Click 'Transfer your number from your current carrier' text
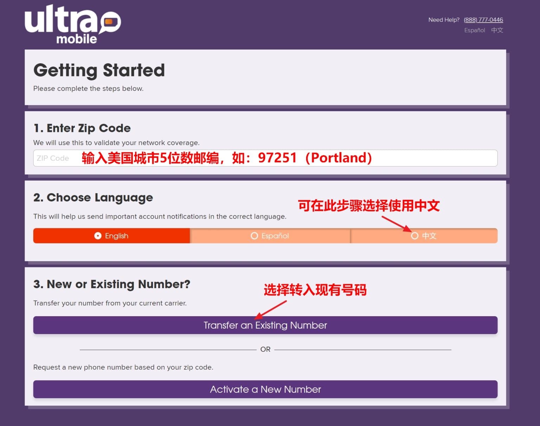 110,303
